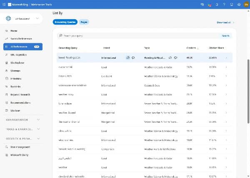Viewport: 250px width, 178px height.
Task: Click the cleveland ohio query in last row
Action: click(71, 176)
